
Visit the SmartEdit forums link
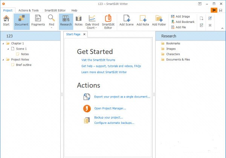(x=98, y=60)
